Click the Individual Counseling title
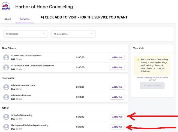178x132 pixels. tap(22, 115)
